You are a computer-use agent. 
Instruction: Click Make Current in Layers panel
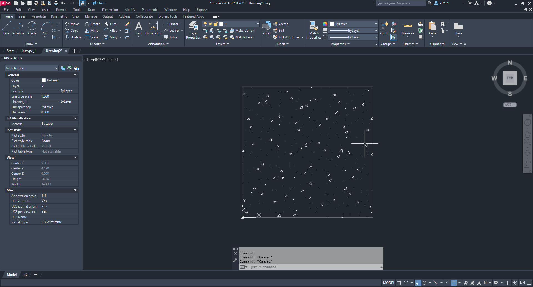click(242, 31)
